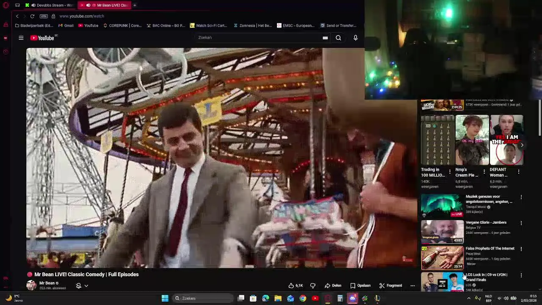Open the Trading in 100 MILLION short
The width and height of the screenshot is (542, 305).
coord(438,140)
